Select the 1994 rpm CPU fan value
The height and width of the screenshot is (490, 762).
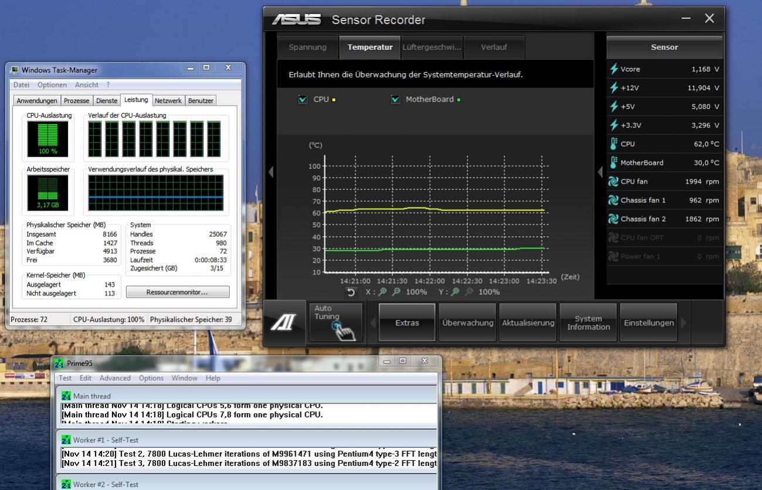[x=702, y=182]
